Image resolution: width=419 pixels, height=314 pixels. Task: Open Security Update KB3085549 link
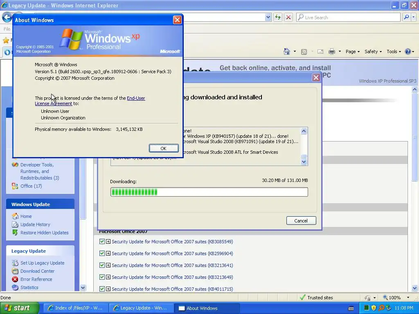click(x=172, y=242)
